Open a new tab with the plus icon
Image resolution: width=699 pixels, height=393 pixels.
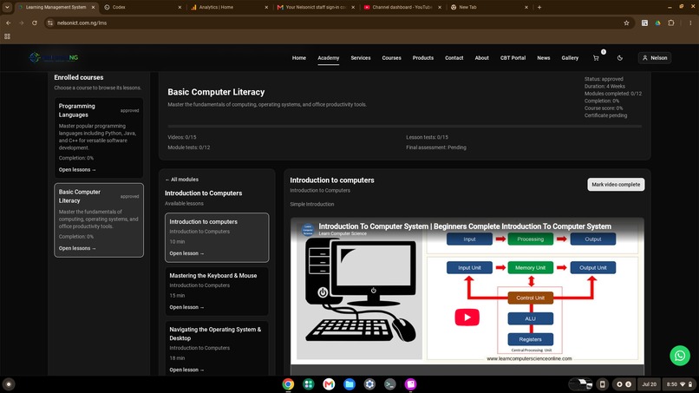[x=539, y=7]
